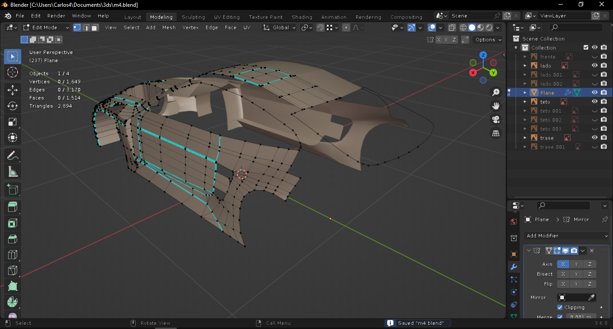
Task: Open the Global transform orientation dropdown
Action: pyautogui.click(x=280, y=27)
